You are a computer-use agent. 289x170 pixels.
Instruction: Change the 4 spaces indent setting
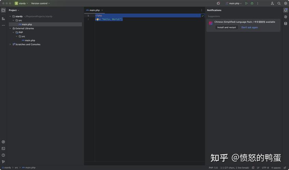(276, 168)
